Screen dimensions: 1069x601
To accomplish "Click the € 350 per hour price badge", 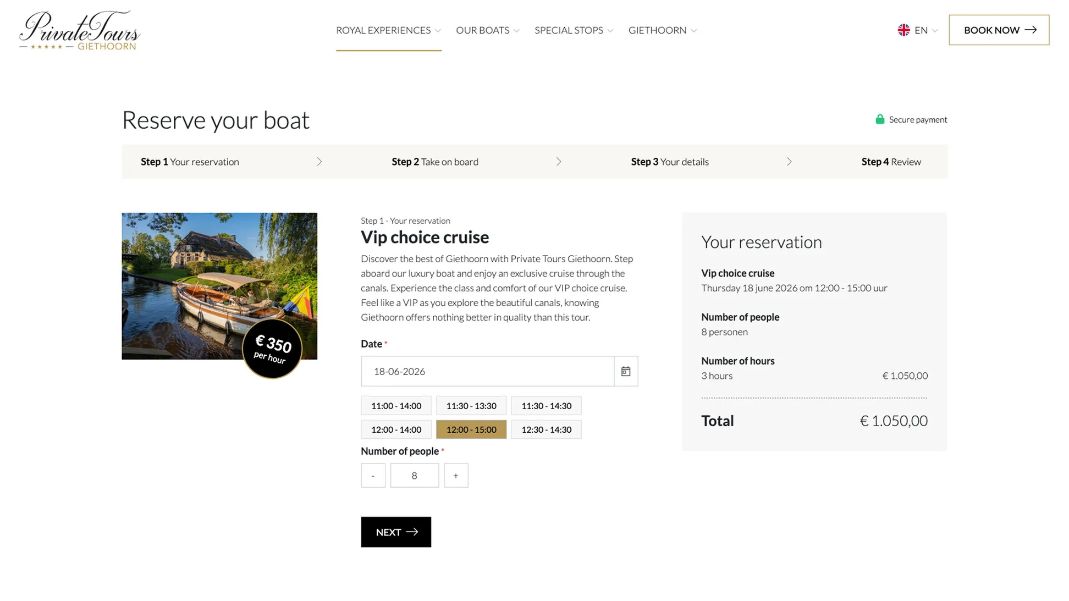I will pos(273,349).
